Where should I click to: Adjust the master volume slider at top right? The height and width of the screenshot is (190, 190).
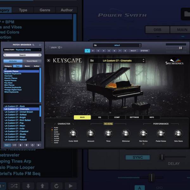[x=180, y=48]
